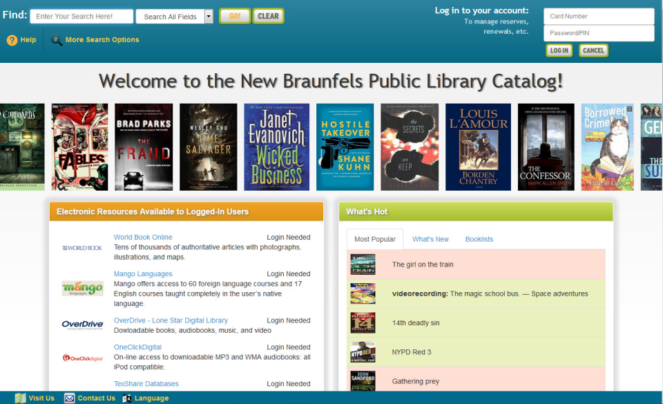Click the Contact Us envelope icon
The image size is (663, 404).
pos(69,398)
